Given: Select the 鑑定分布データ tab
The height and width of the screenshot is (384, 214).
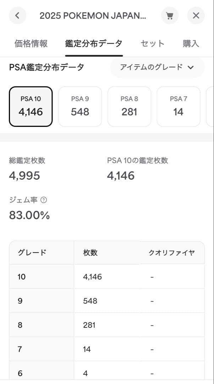Looking at the screenshot, I should (x=94, y=43).
